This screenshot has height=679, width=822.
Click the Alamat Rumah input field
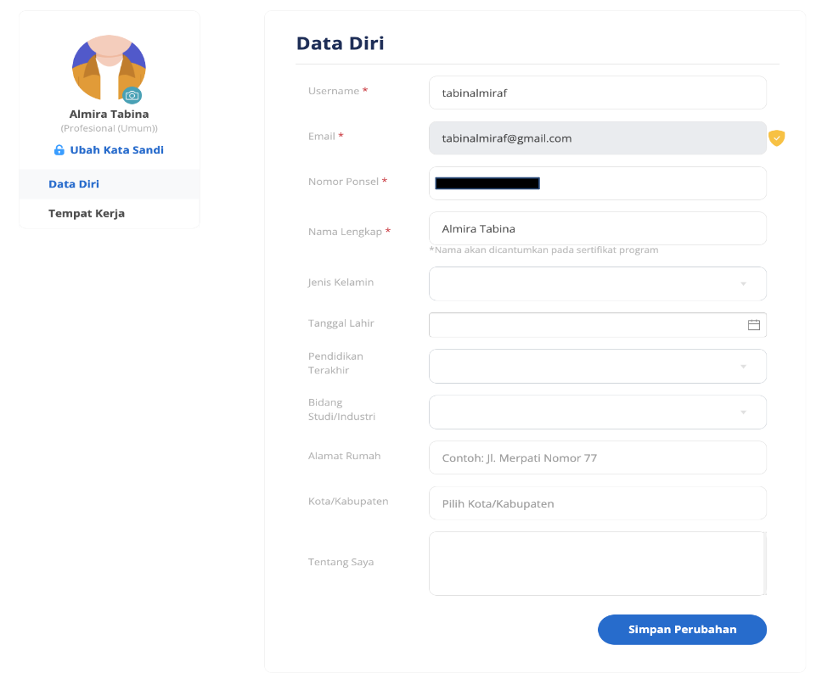tap(598, 457)
